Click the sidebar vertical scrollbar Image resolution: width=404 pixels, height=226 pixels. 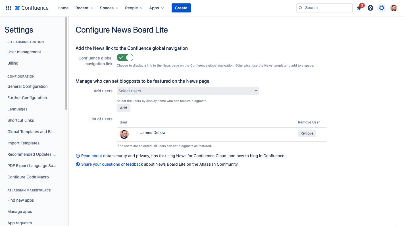click(66, 63)
